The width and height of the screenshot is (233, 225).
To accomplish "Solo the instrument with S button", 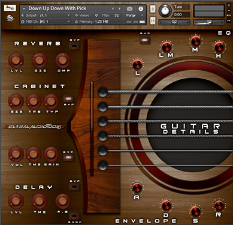I will [153, 9].
